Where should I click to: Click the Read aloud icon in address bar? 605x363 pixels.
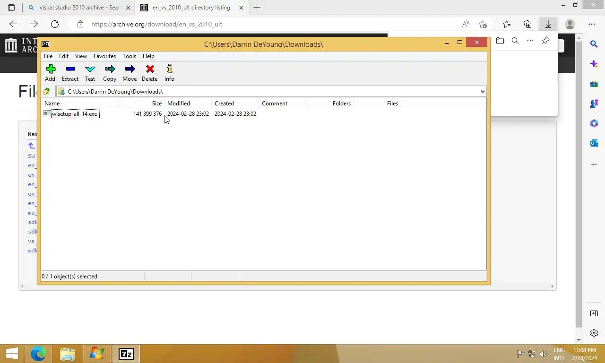pyautogui.click(x=466, y=24)
